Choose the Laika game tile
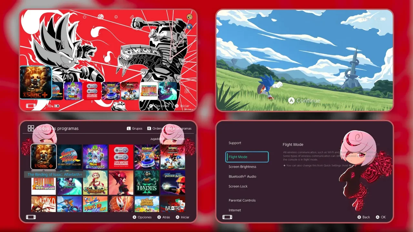 tap(44, 204)
